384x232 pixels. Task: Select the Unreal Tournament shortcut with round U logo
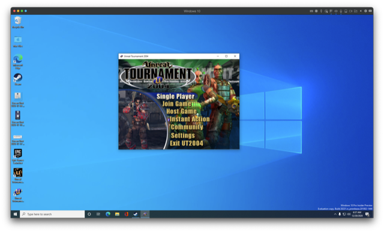point(18,195)
